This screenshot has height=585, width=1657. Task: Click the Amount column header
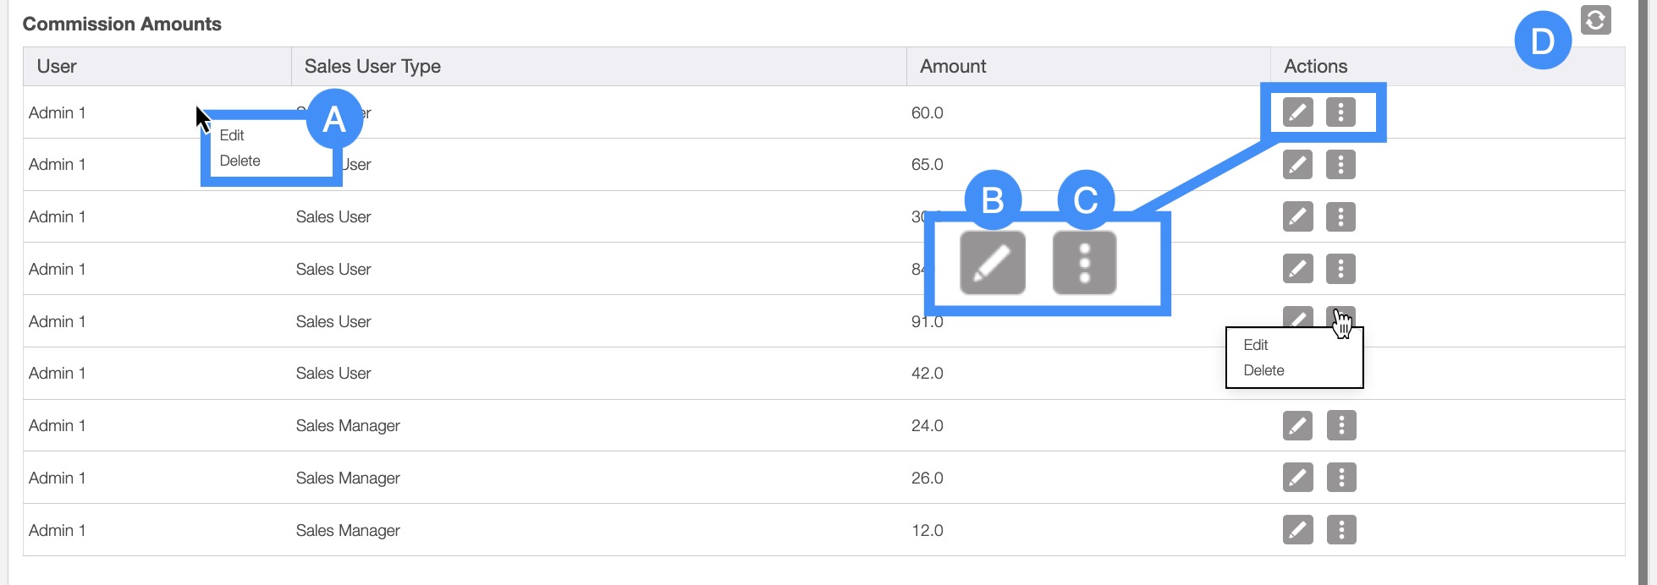953,66
